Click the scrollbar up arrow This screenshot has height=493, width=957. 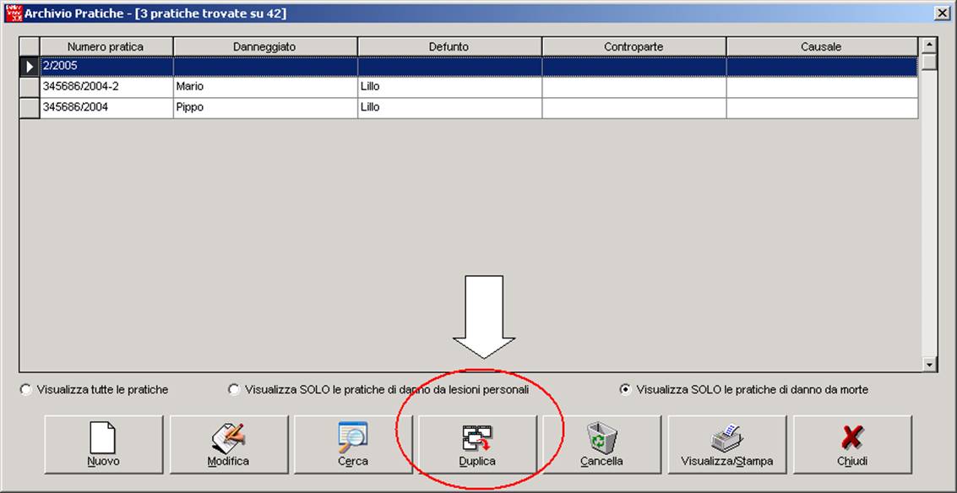pyautogui.click(x=929, y=45)
